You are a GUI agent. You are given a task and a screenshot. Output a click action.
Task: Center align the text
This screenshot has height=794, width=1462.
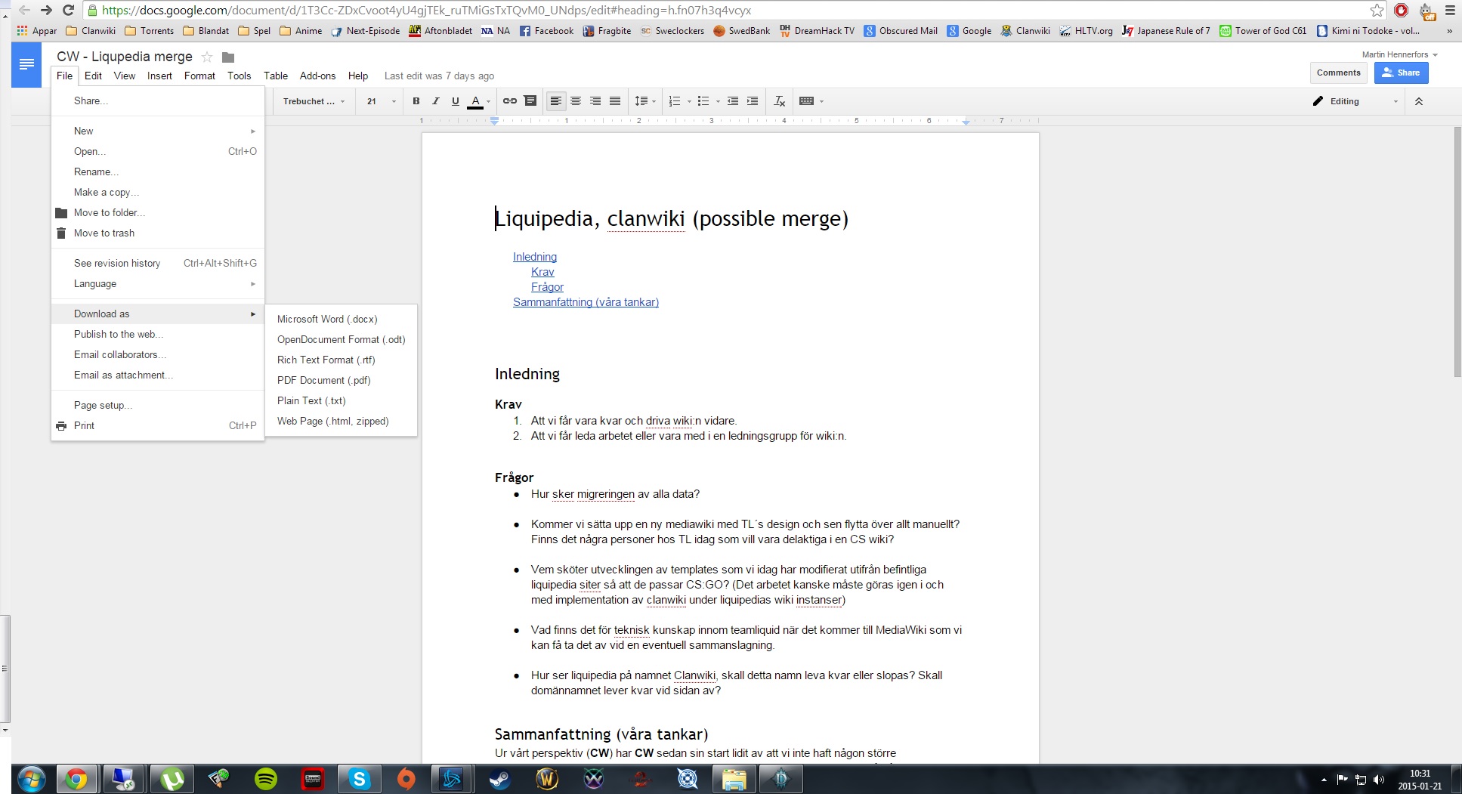[576, 101]
